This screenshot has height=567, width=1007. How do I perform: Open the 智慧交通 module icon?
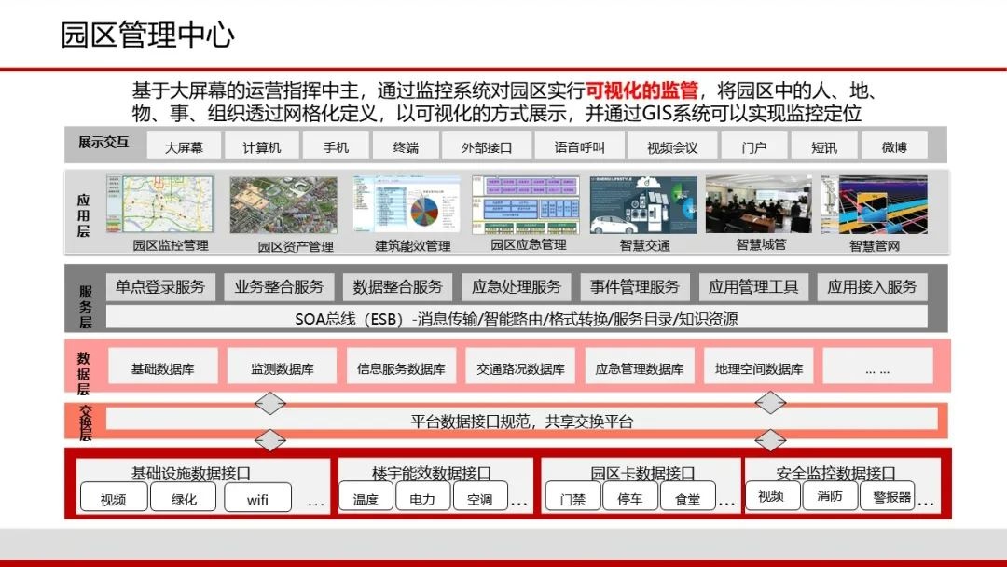[643, 203]
